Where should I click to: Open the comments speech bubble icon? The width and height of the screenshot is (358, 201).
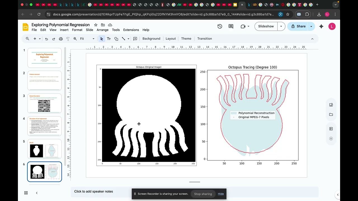click(x=231, y=26)
